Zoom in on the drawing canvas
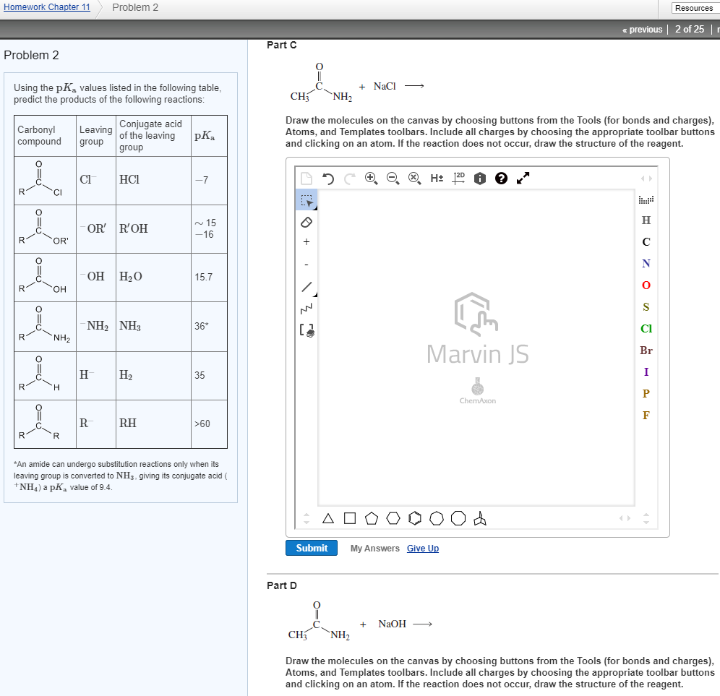This screenshot has width=720, height=696. [372, 178]
